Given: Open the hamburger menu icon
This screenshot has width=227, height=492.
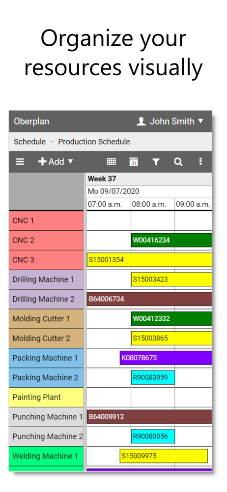Looking at the screenshot, I should pos(20,161).
